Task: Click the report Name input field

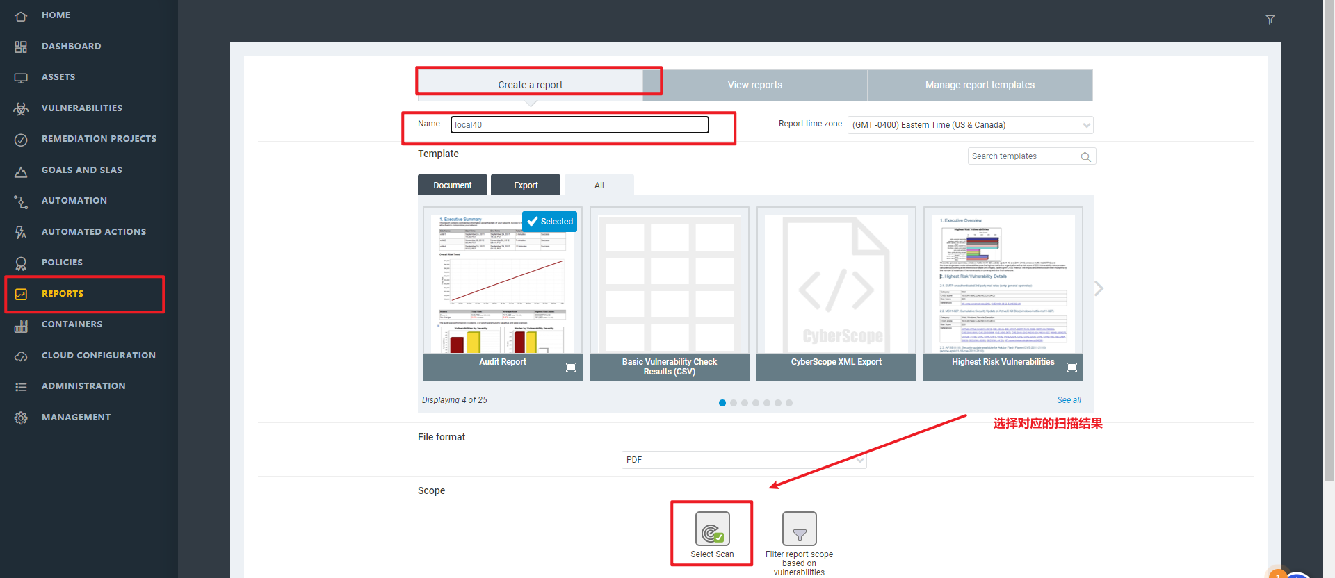Action: coord(580,124)
